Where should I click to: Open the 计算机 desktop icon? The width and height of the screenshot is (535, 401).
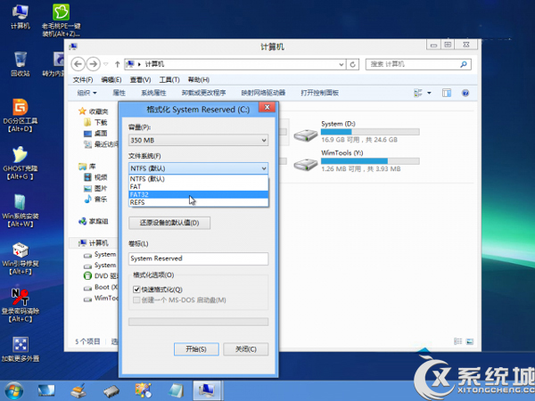(21, 16)
